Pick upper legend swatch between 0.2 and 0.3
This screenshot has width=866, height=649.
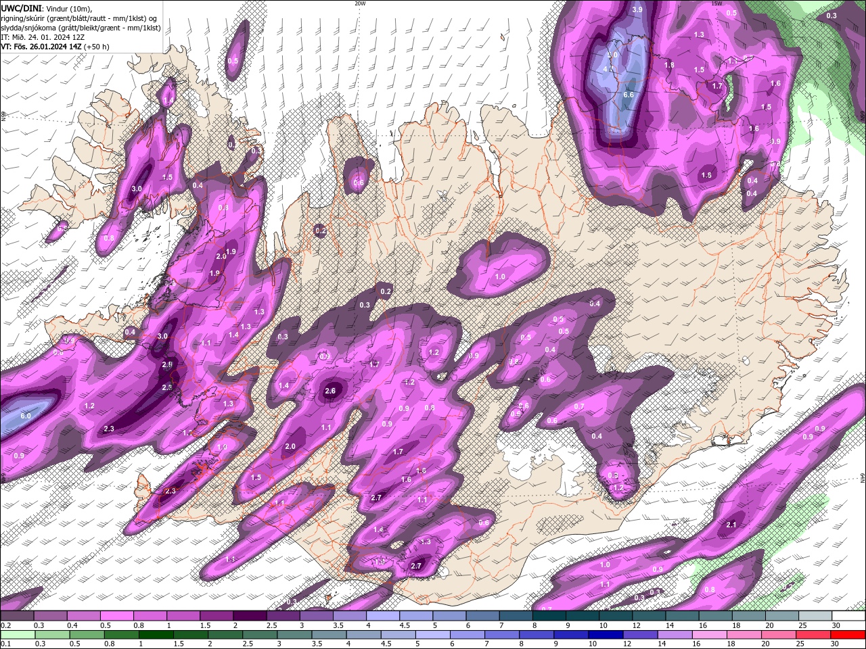click(x=17, y=616)
